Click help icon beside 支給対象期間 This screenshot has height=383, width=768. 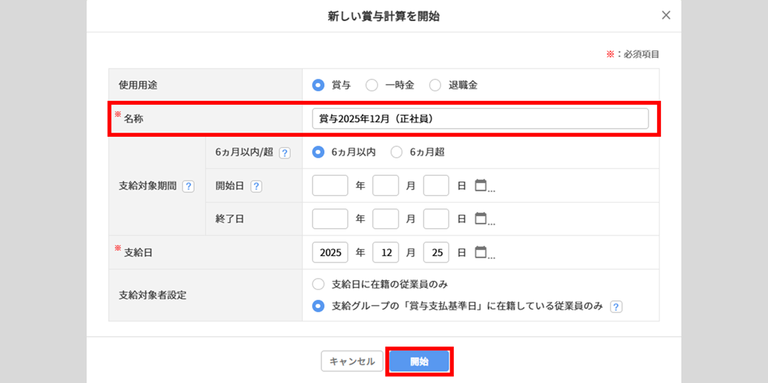pyautogui.click(x=188, y=186)
